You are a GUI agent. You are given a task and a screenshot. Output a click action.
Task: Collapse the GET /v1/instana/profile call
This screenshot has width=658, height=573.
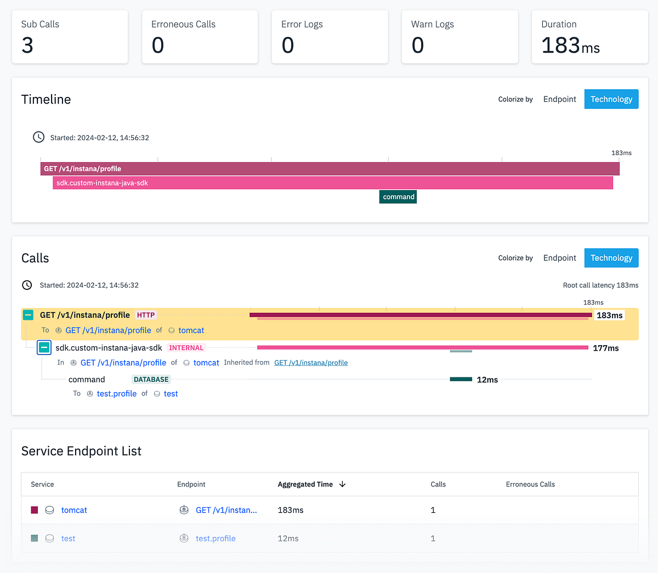coord(28,314)
